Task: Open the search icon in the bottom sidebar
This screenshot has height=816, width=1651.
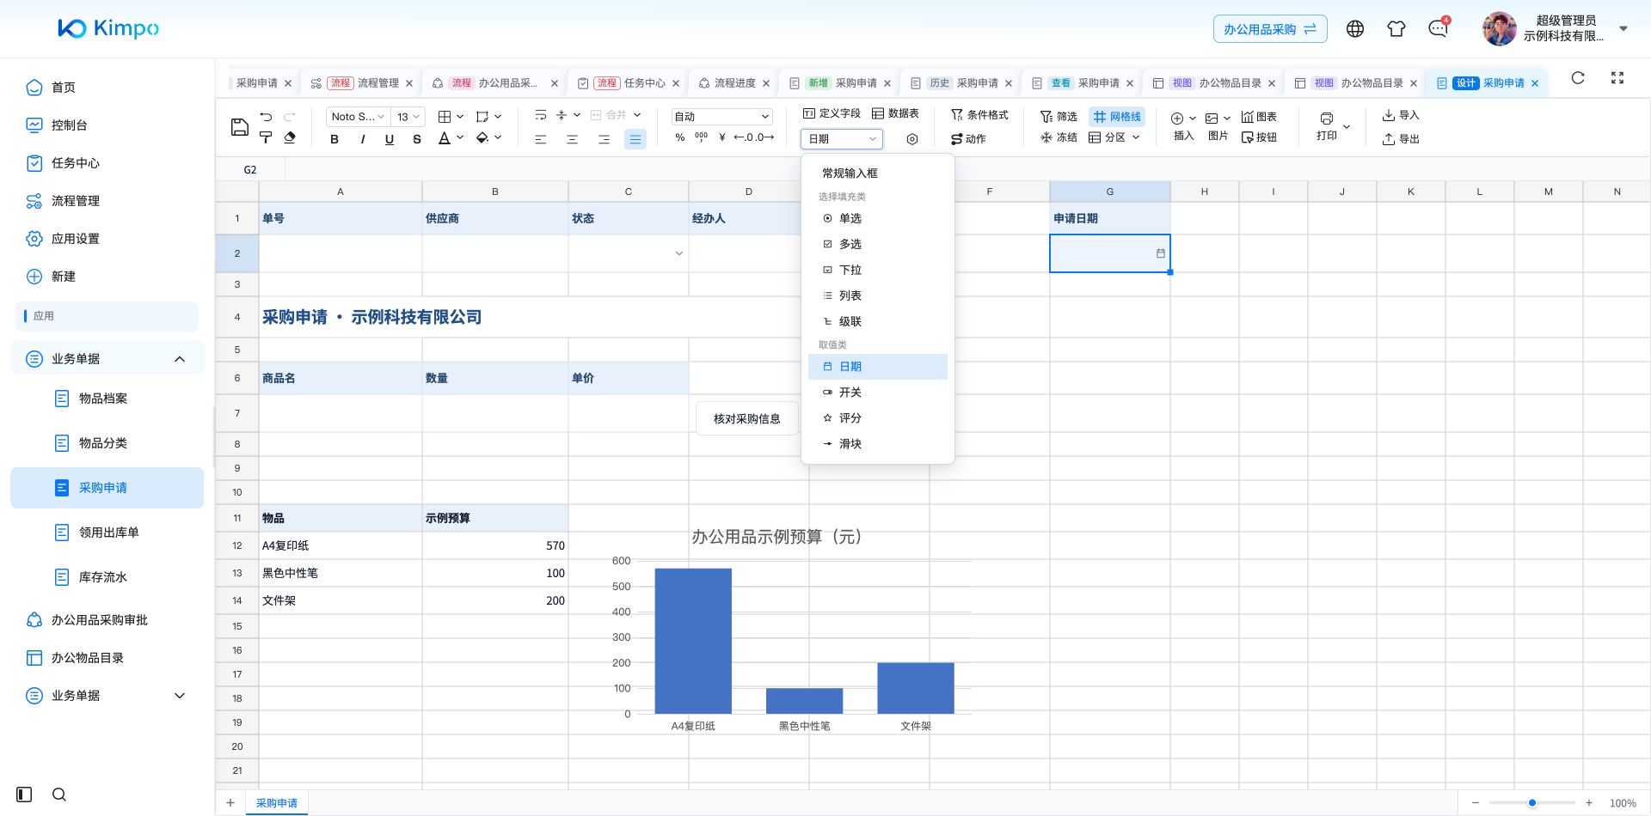Action: 59,795
